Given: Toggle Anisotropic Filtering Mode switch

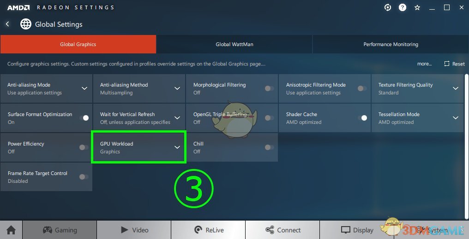Looking at the screenshot, I should [x=362, y=88].
